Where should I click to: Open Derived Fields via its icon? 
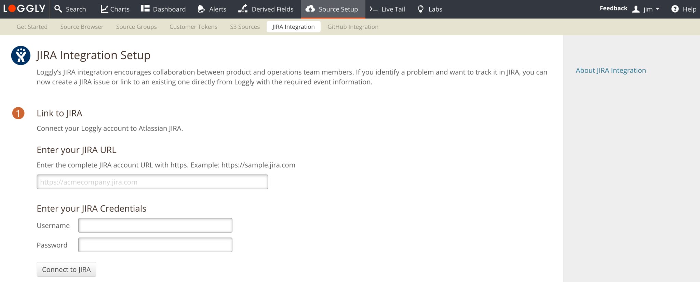[243, 9]
